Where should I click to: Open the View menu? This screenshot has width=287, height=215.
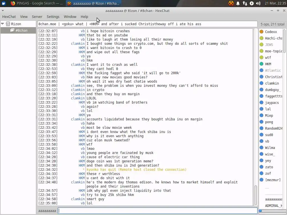tap(24, 17)
